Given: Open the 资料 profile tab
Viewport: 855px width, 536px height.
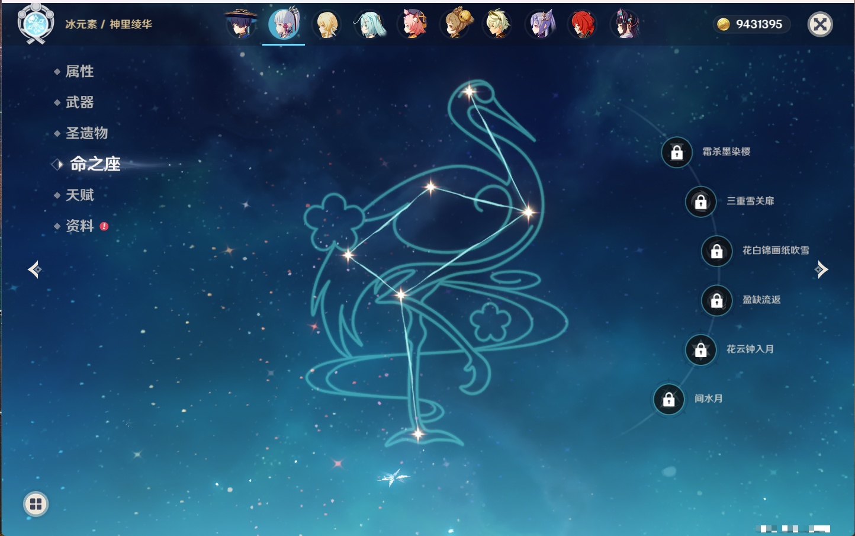Looking at the screenshot, I should coord(79,226).
